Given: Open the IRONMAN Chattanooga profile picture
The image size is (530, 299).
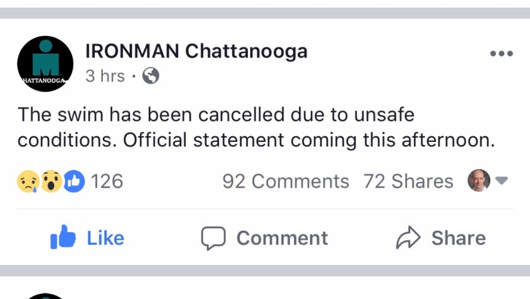Looking at the screenshot, I should pos(45,64).
